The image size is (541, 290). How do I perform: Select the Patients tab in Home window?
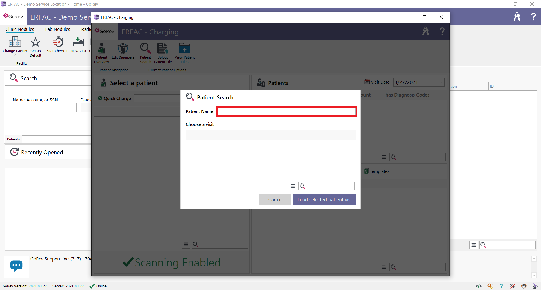pos(13,139)
